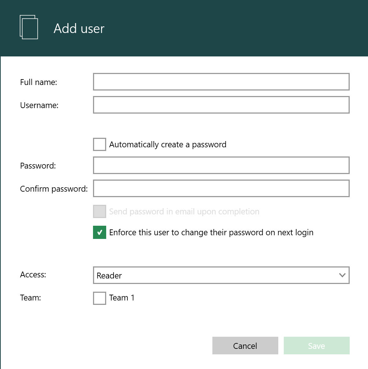Cancel adding the new user
This screenshot has width=368, height=369.
coord(245,346)
